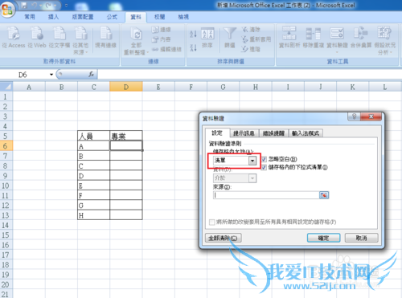Viewport: 402px width, 298px height.
Task: Toggle the 儲存格內的下拉式清單 checkbox
Action: [x=264, y=167]
